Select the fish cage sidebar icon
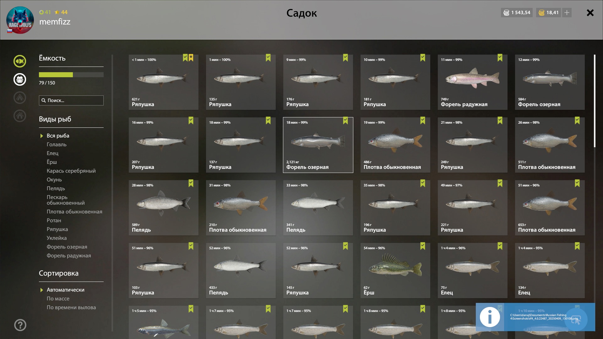The image size is (603, 339). coord(20,79)
